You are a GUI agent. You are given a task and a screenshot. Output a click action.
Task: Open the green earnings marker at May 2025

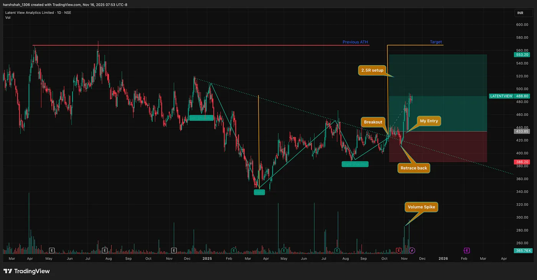pos(284,250)
